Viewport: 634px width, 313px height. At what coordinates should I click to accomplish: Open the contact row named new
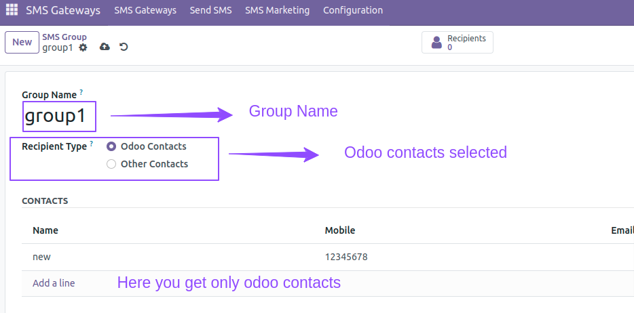tap(327, 257)
